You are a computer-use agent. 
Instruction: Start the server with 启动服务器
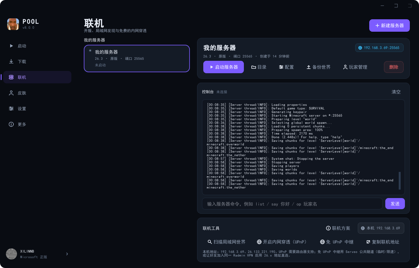point(224,67)
